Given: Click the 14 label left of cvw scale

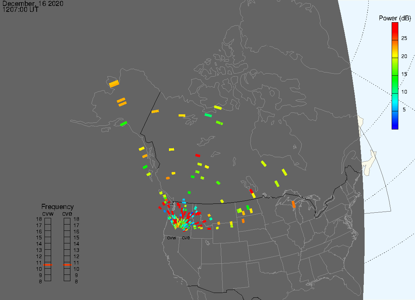Looking at the screenshot, I should (x=39, y=244).
